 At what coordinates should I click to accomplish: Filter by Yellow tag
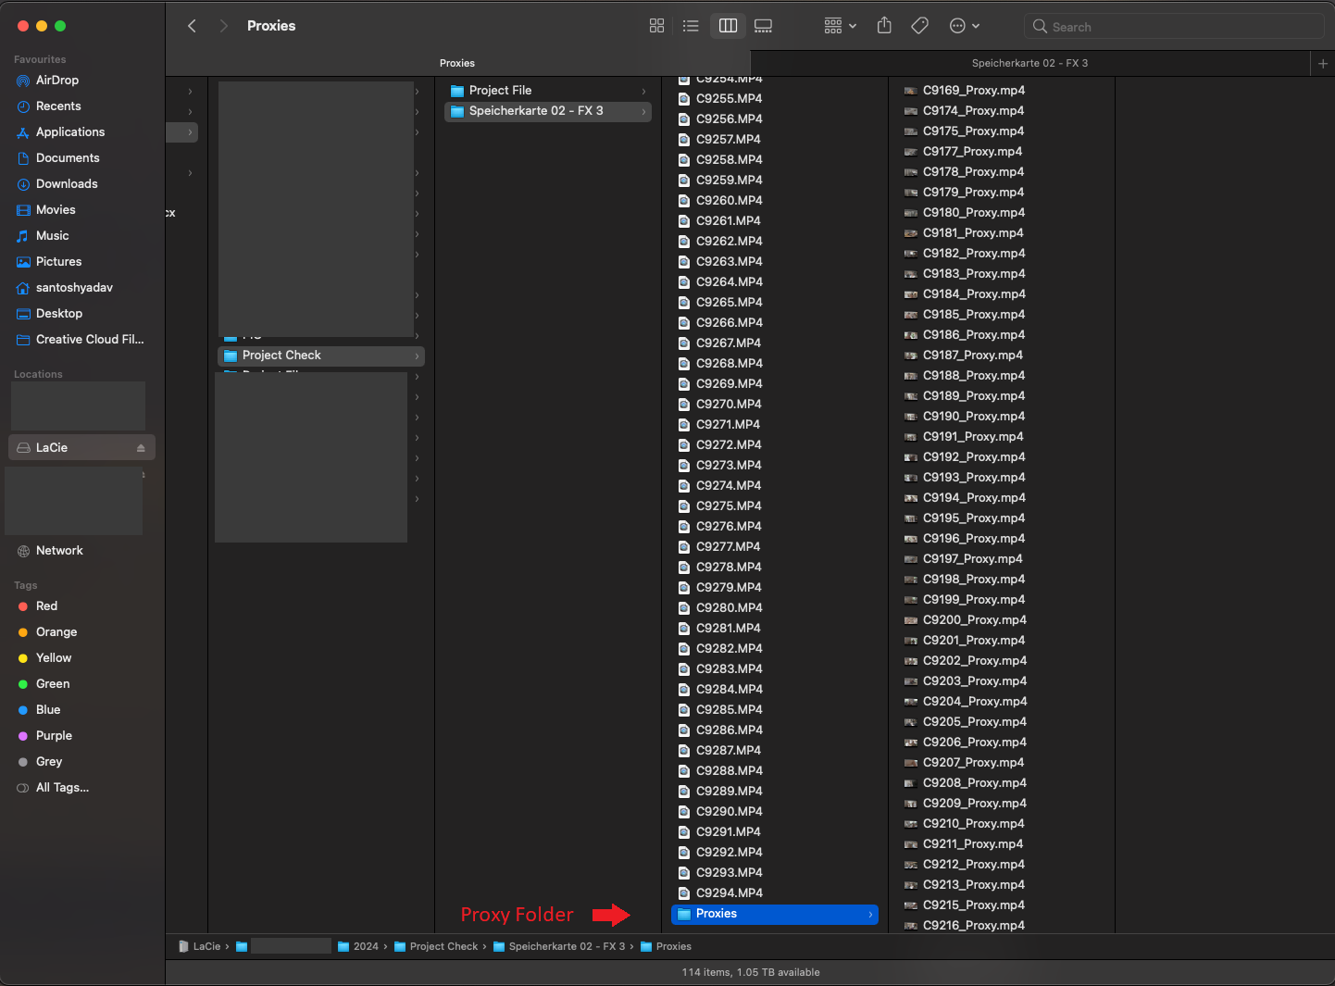[54, 658]
